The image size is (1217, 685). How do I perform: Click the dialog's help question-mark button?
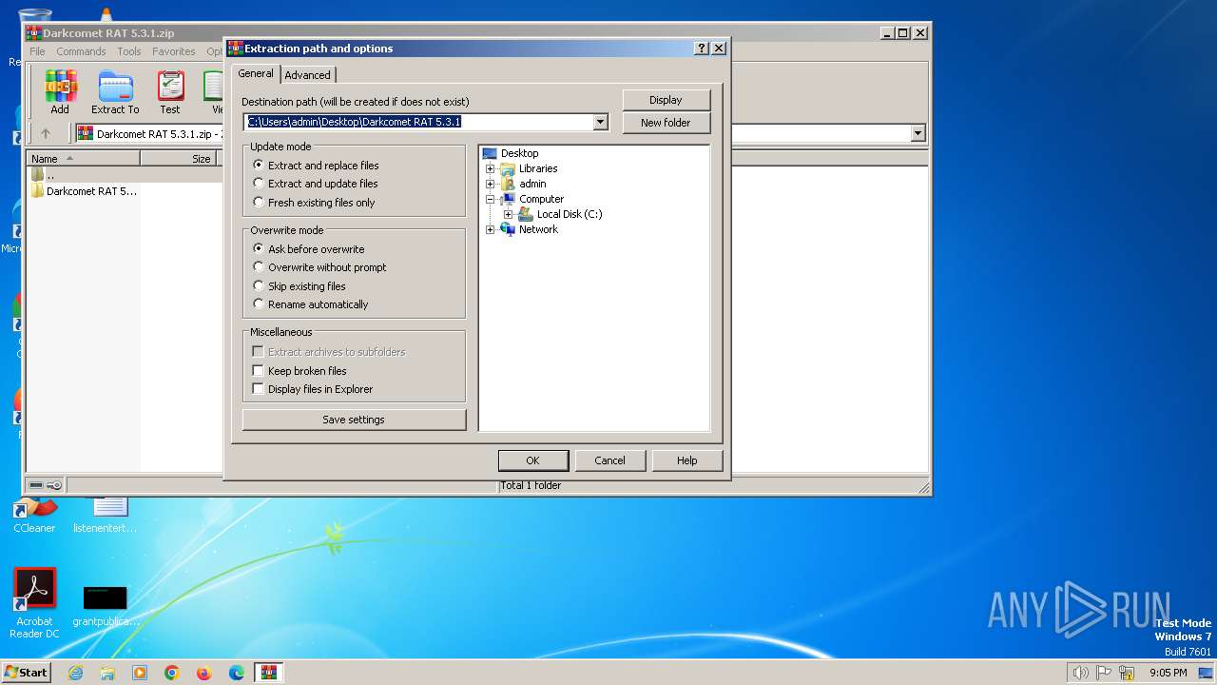[702, 49]
